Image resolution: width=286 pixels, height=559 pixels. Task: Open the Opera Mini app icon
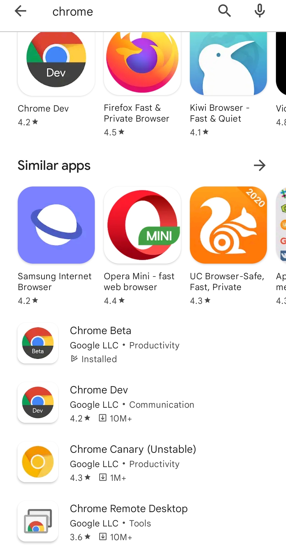pyautogui.click(x=142, y=225)
